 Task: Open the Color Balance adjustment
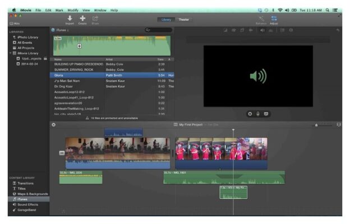(x=225, y=30)
